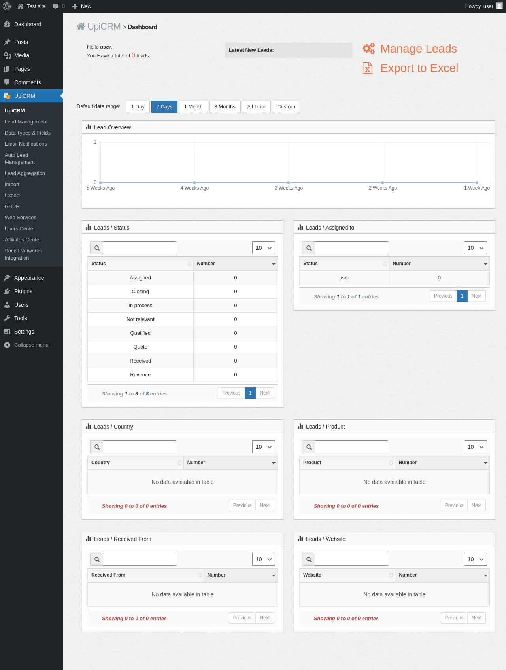Click search icon in Leads / Product panel
506x670 pixels.
pyautogui.click(x=309, y=447)
